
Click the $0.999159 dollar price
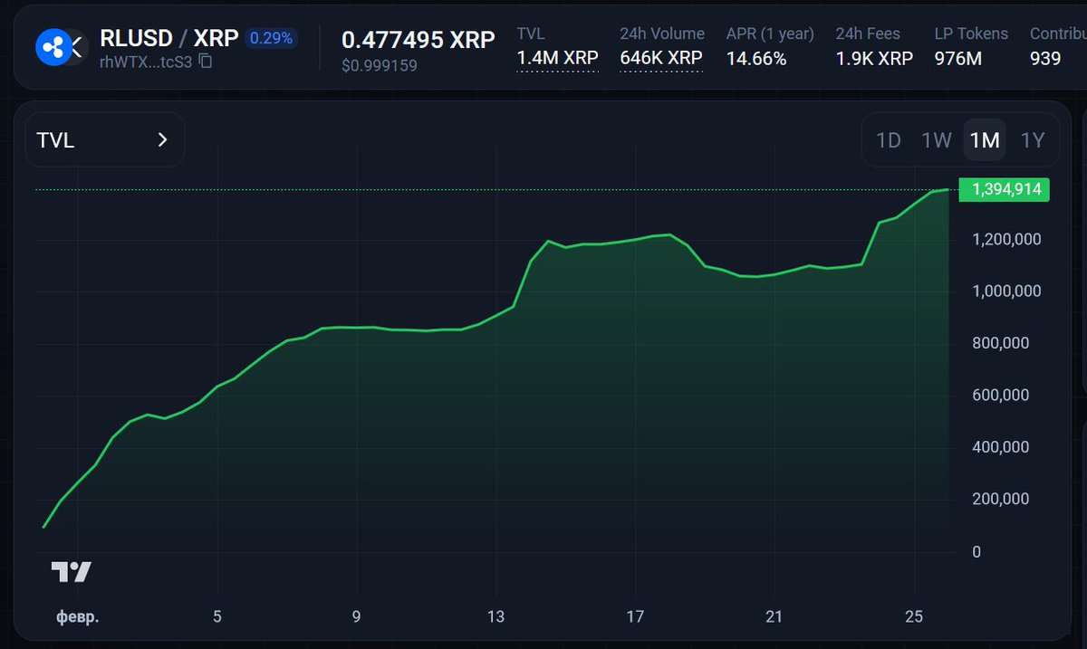(x=379, y=65)
